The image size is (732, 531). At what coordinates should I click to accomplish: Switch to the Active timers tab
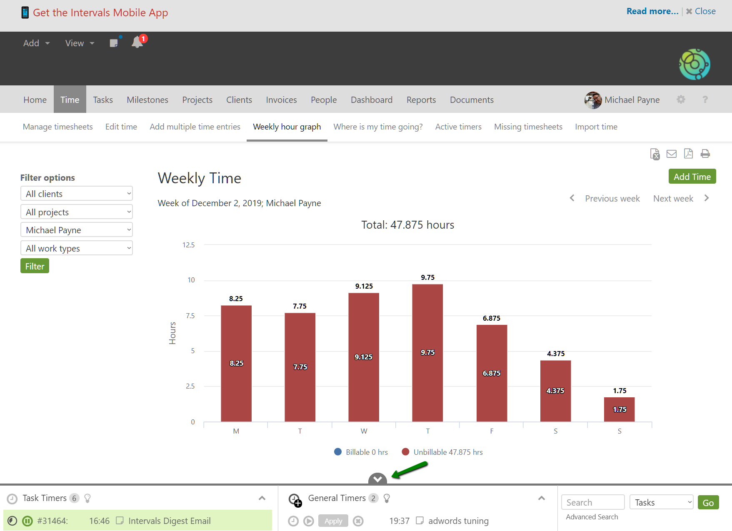tap(458, 127)
